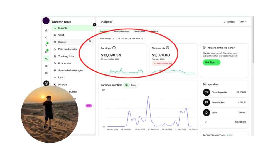
Task: Expand See more under Top spenders
Action: (240, 122)
